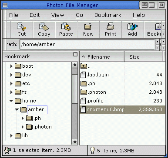Image resolution: width=168 pixels, height=158 pixels.
Task: Select the dev folder icon in tree
Action: tap(18, 75)
